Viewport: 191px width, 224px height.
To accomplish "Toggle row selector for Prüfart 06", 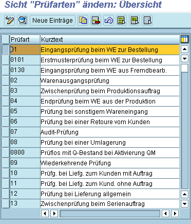I will click(x=6, y=122).
